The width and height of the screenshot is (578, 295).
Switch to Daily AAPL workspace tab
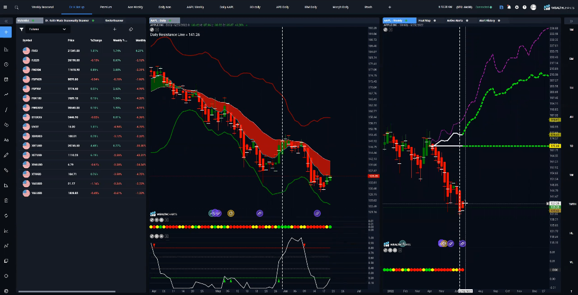(x=227, y=7)
